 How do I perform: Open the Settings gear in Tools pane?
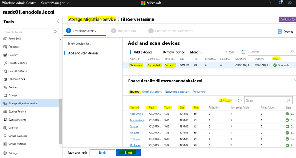(5, 153)
